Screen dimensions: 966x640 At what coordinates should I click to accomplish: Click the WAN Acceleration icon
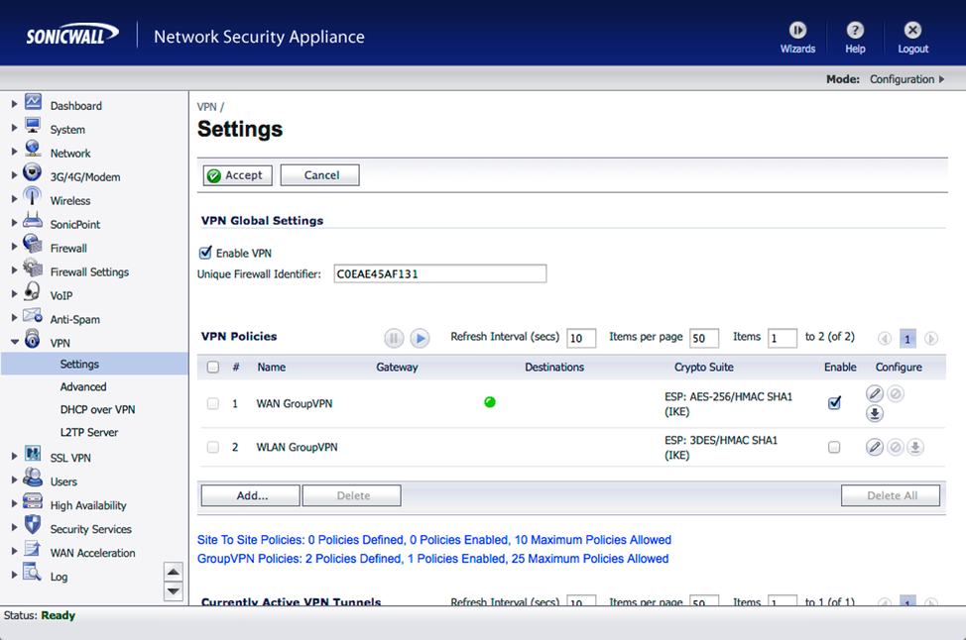click(33, 548)
